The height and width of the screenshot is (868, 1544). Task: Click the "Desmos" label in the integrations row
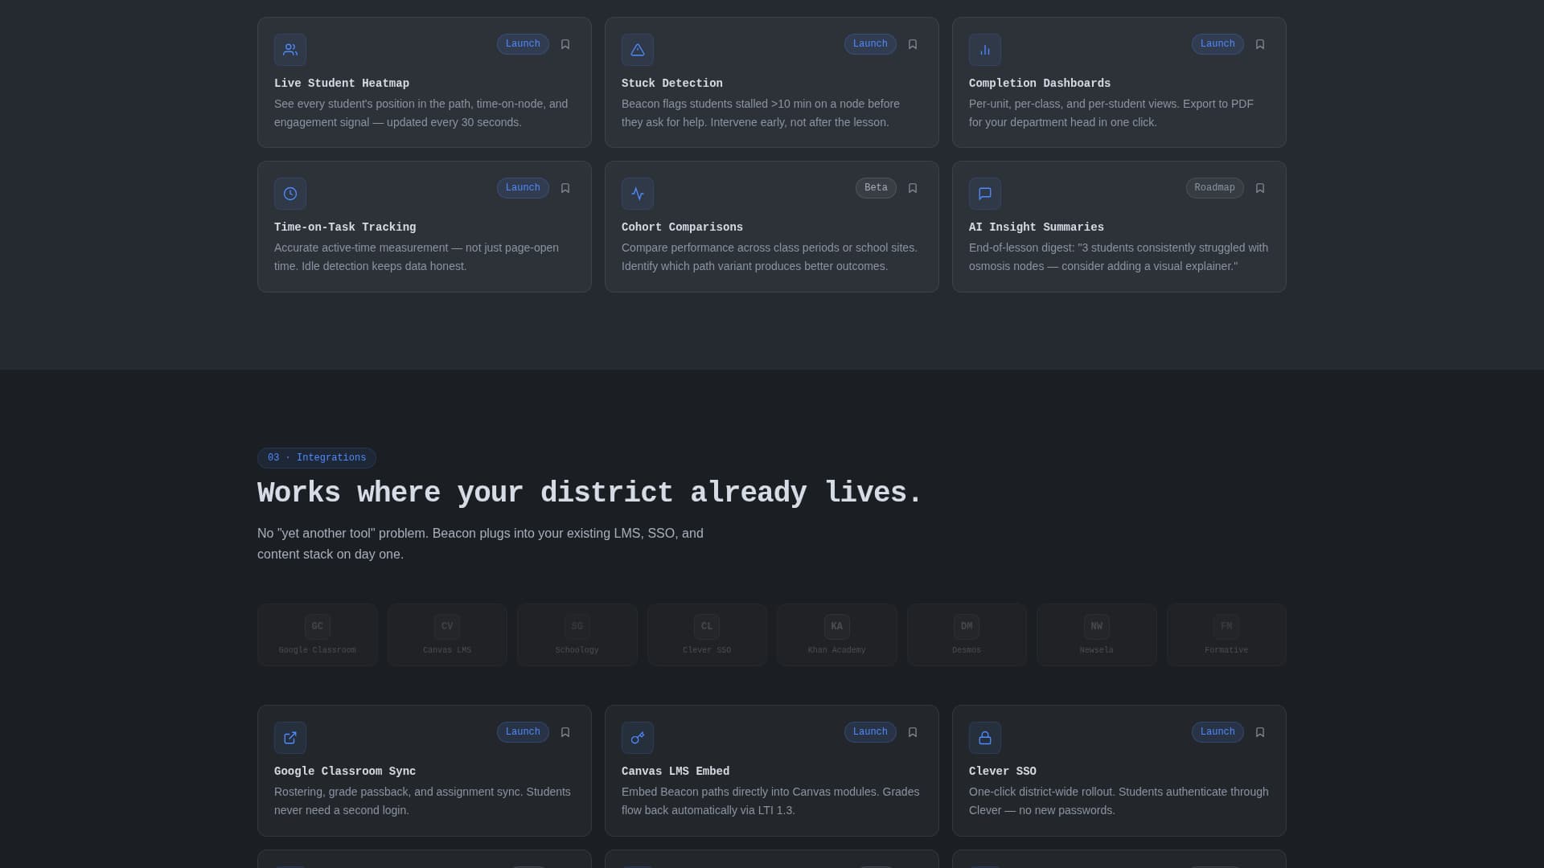(x=967, y=650)
